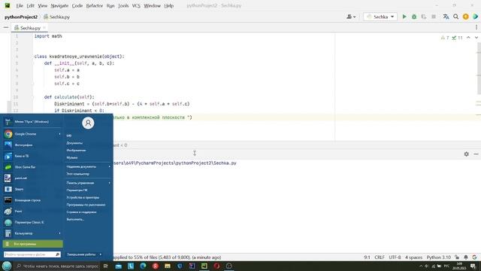Open Фотографии app in Start menu
This screenshot has width=481, height=271.
(32, 145)
